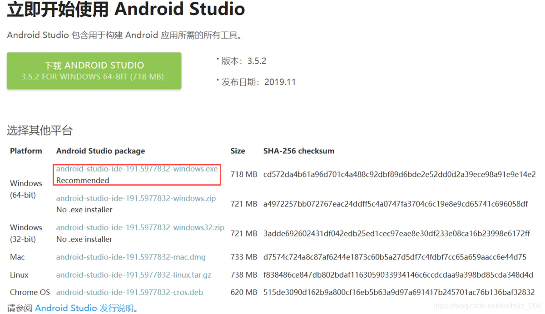The height and width of the screenshot is (314, 545).
Task: Open android-studio-ide-191.5977832-windows.exe download link
Action: point(137,169)
